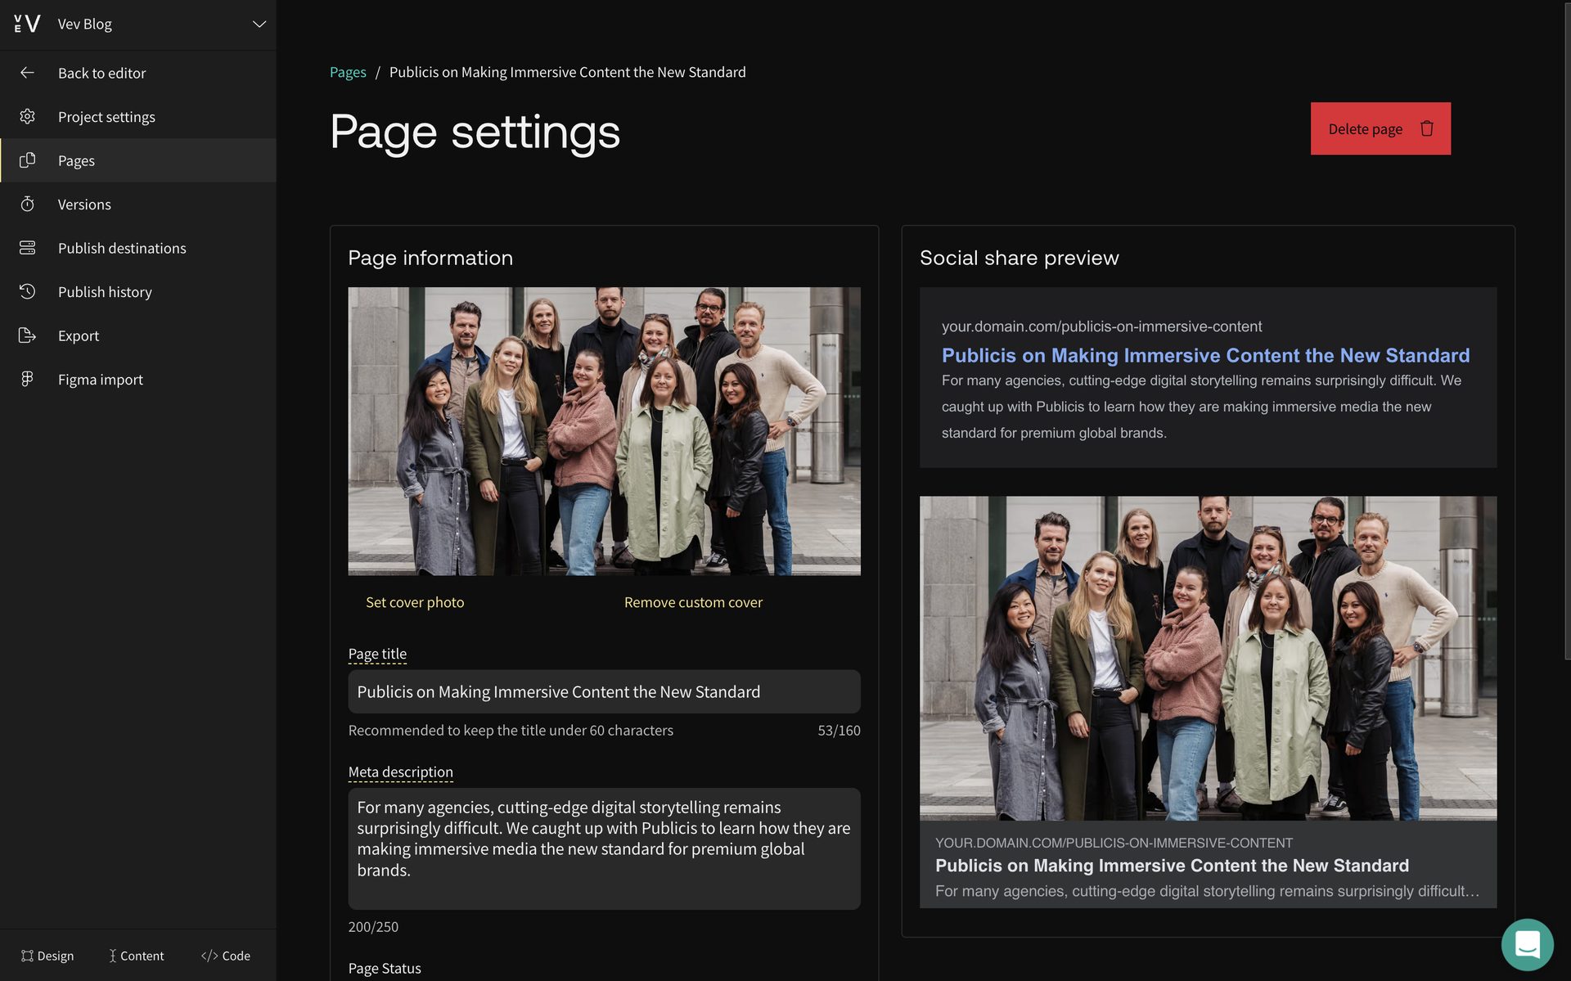Click the bold title under social card image
Image resolution: width=1571 pixels, height=981 pixels.
click(1172, 866)
